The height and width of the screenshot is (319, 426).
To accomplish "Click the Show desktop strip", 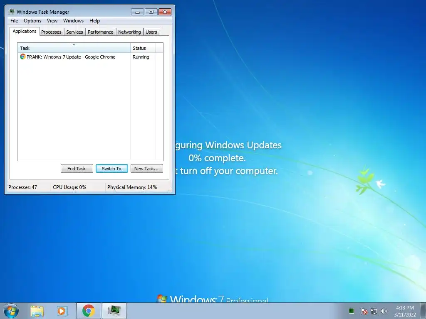I will coord(423,311).
